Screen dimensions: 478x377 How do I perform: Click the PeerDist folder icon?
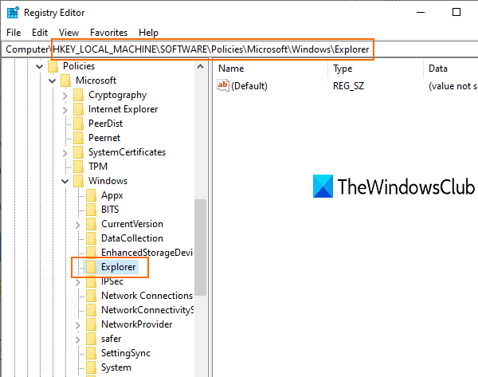79,124
